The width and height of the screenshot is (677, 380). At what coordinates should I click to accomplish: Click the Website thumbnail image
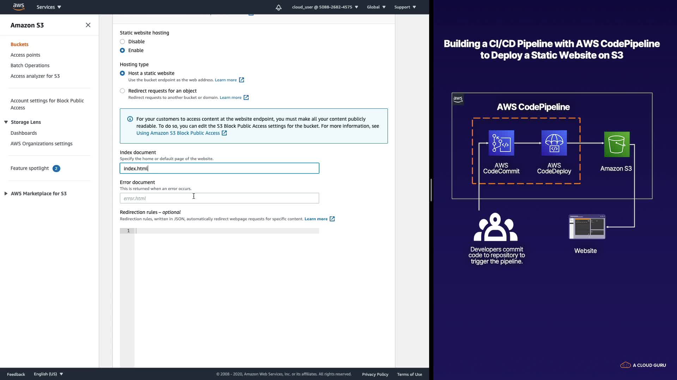[x=587, y=227]
